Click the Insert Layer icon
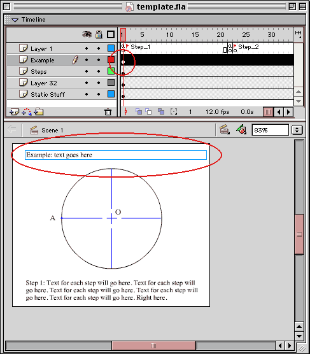The image size is (310, 354). point(14,112)
